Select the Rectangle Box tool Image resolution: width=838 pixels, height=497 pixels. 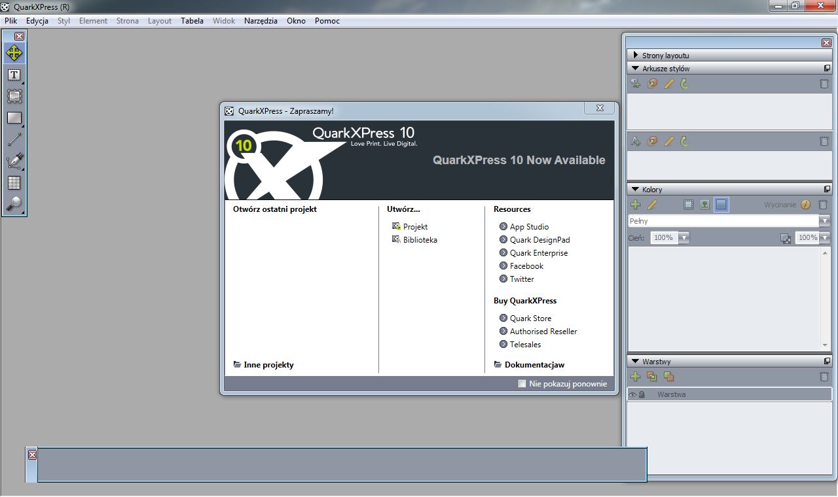(x=14, y=118)
